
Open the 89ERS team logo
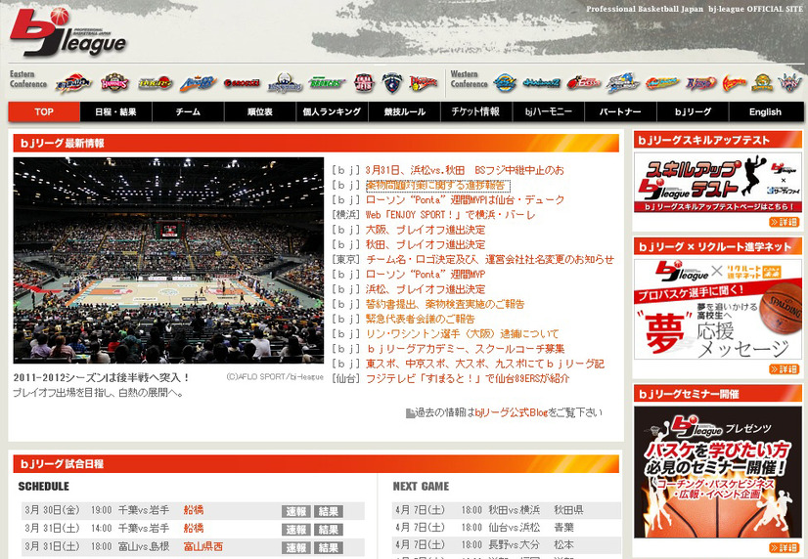point(156,83)
